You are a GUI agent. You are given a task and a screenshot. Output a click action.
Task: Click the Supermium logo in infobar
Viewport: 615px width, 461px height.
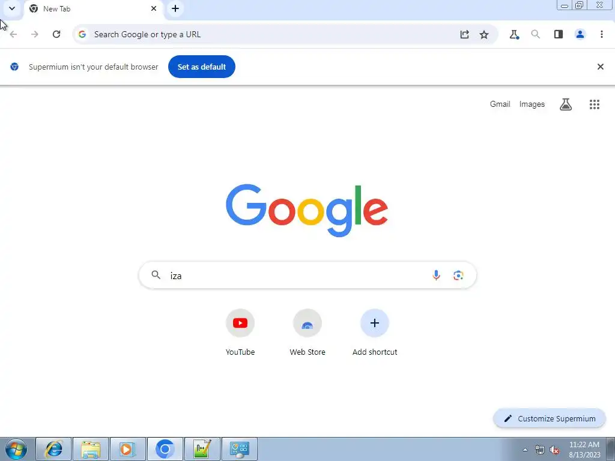point(14,67)
